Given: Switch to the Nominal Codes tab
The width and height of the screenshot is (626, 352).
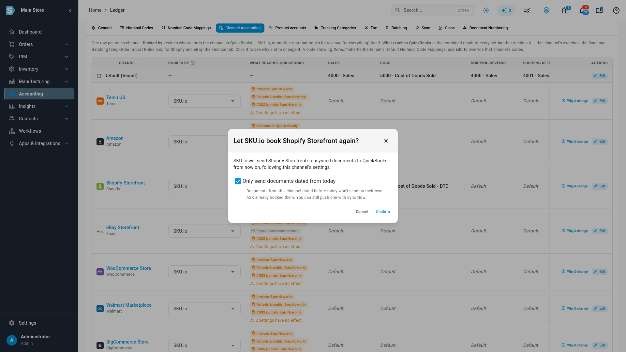Looking at the screenshot, I should click(136, 28).
